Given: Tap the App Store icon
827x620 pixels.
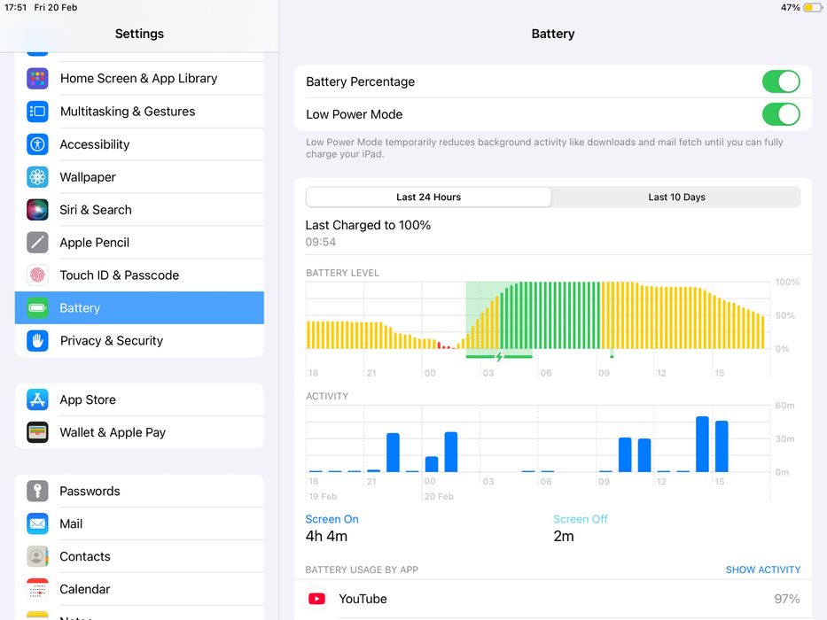Looking at the screenshot, I should click(x=37, y=399).
